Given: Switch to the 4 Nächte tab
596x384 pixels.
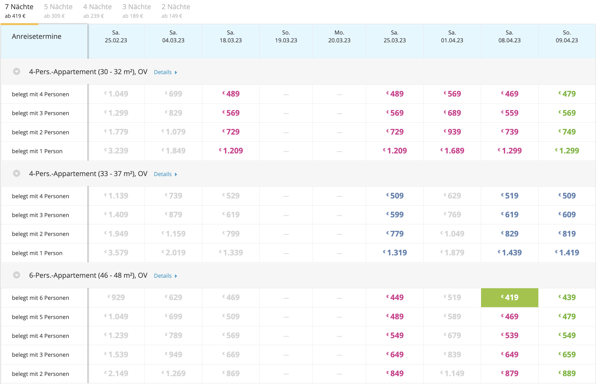Looking at the screenshot, I should [x=97, y=11].
